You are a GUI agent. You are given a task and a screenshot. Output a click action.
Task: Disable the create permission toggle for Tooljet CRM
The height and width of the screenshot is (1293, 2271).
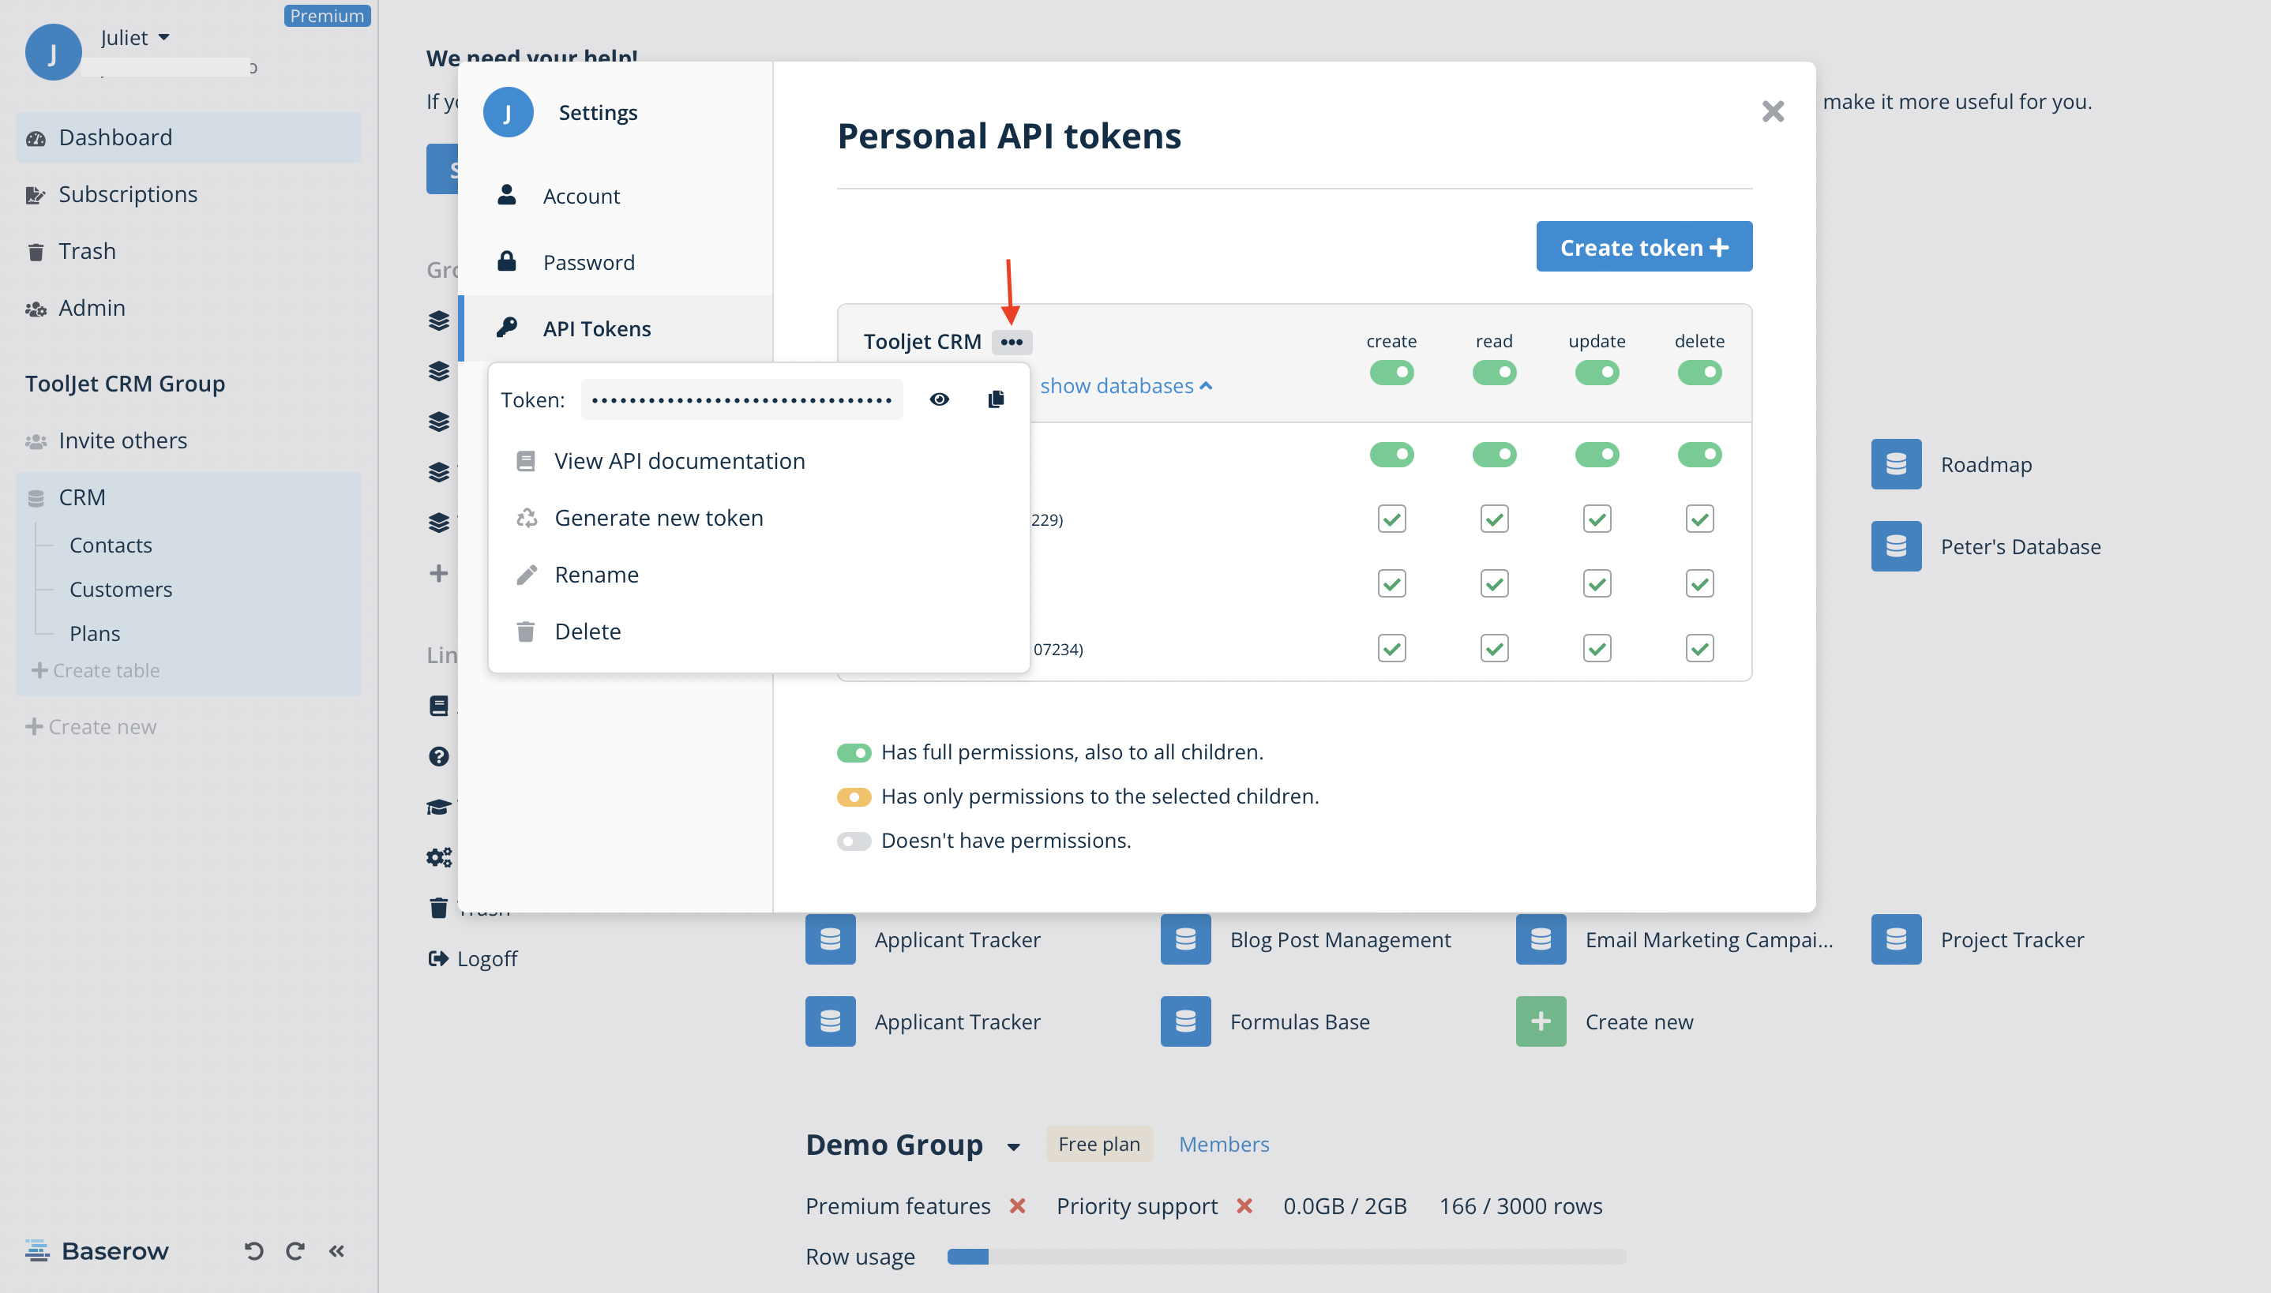(x=1391, y=372)
